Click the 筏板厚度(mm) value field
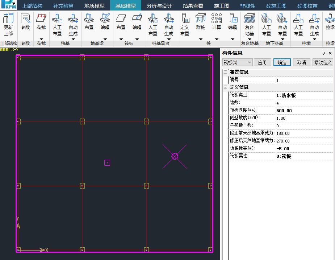 tap(303, 111)
